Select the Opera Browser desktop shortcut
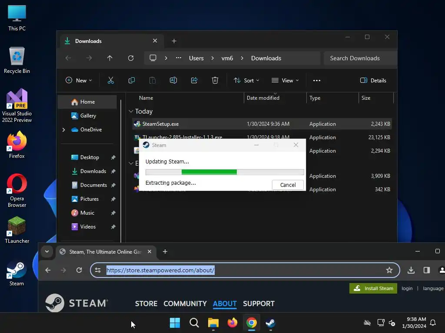Viewport: 445px width, 333px height. tap(17, 191)
